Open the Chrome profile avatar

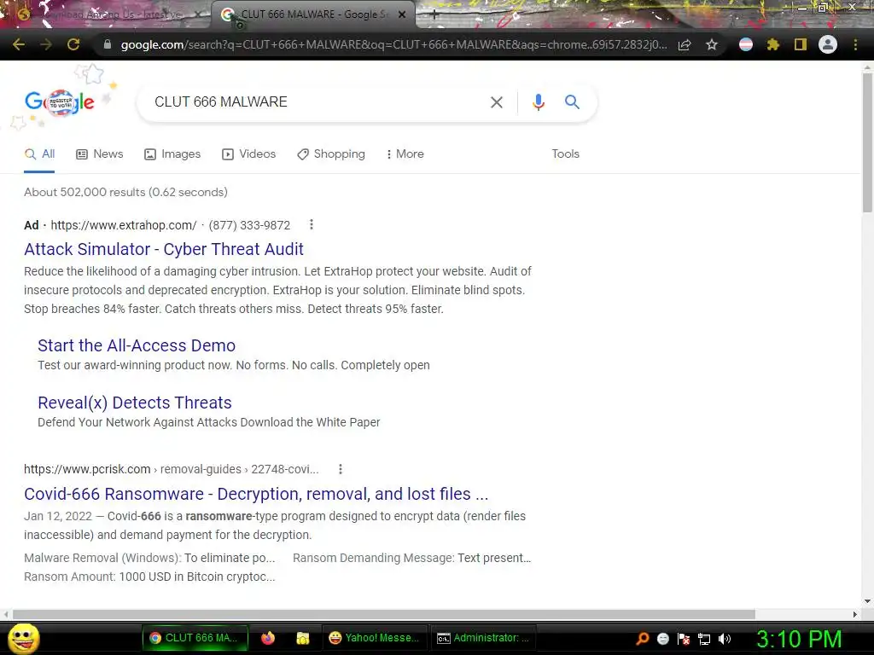pyautogui.click(x=828, y=44)
